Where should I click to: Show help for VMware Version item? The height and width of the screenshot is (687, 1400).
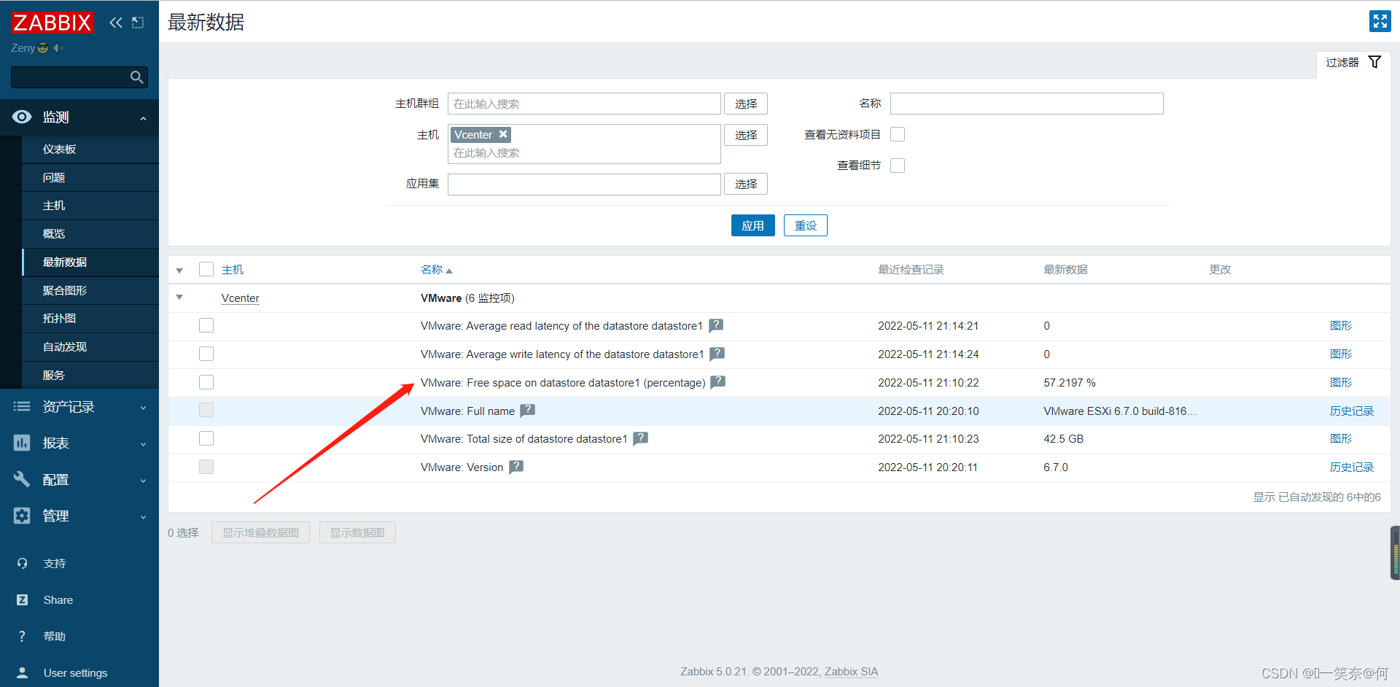coord(516,467)
